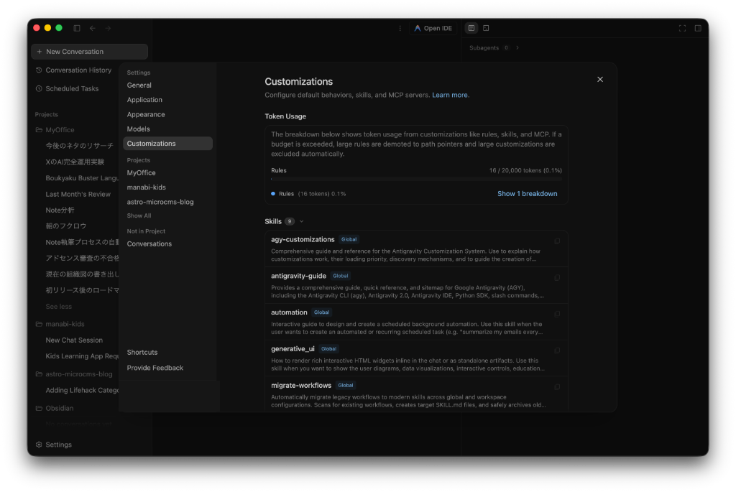The height and width of the screenshot is (492, 736).
Task: Expand the Subagents chevron
Action: tap(517, 48)
